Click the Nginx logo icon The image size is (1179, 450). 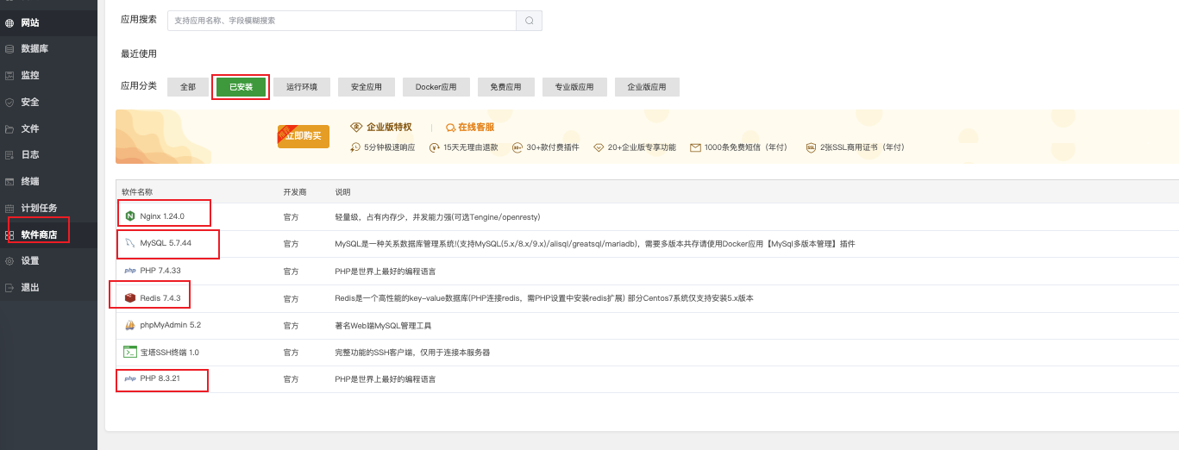coord(130,216)
